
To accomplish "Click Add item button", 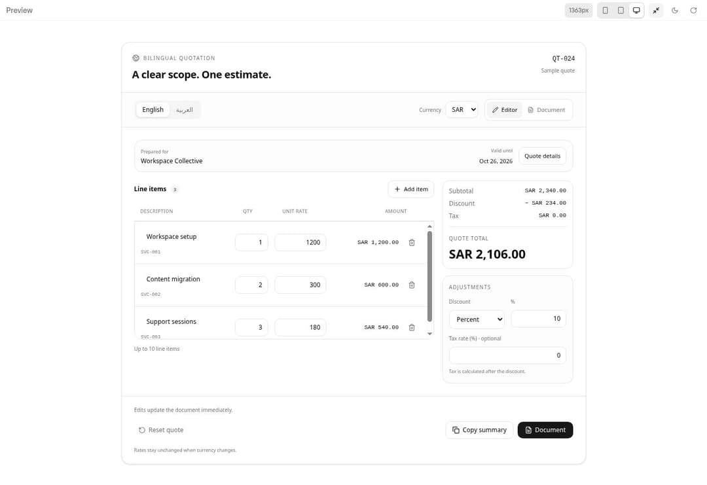I will coord(411,189).
